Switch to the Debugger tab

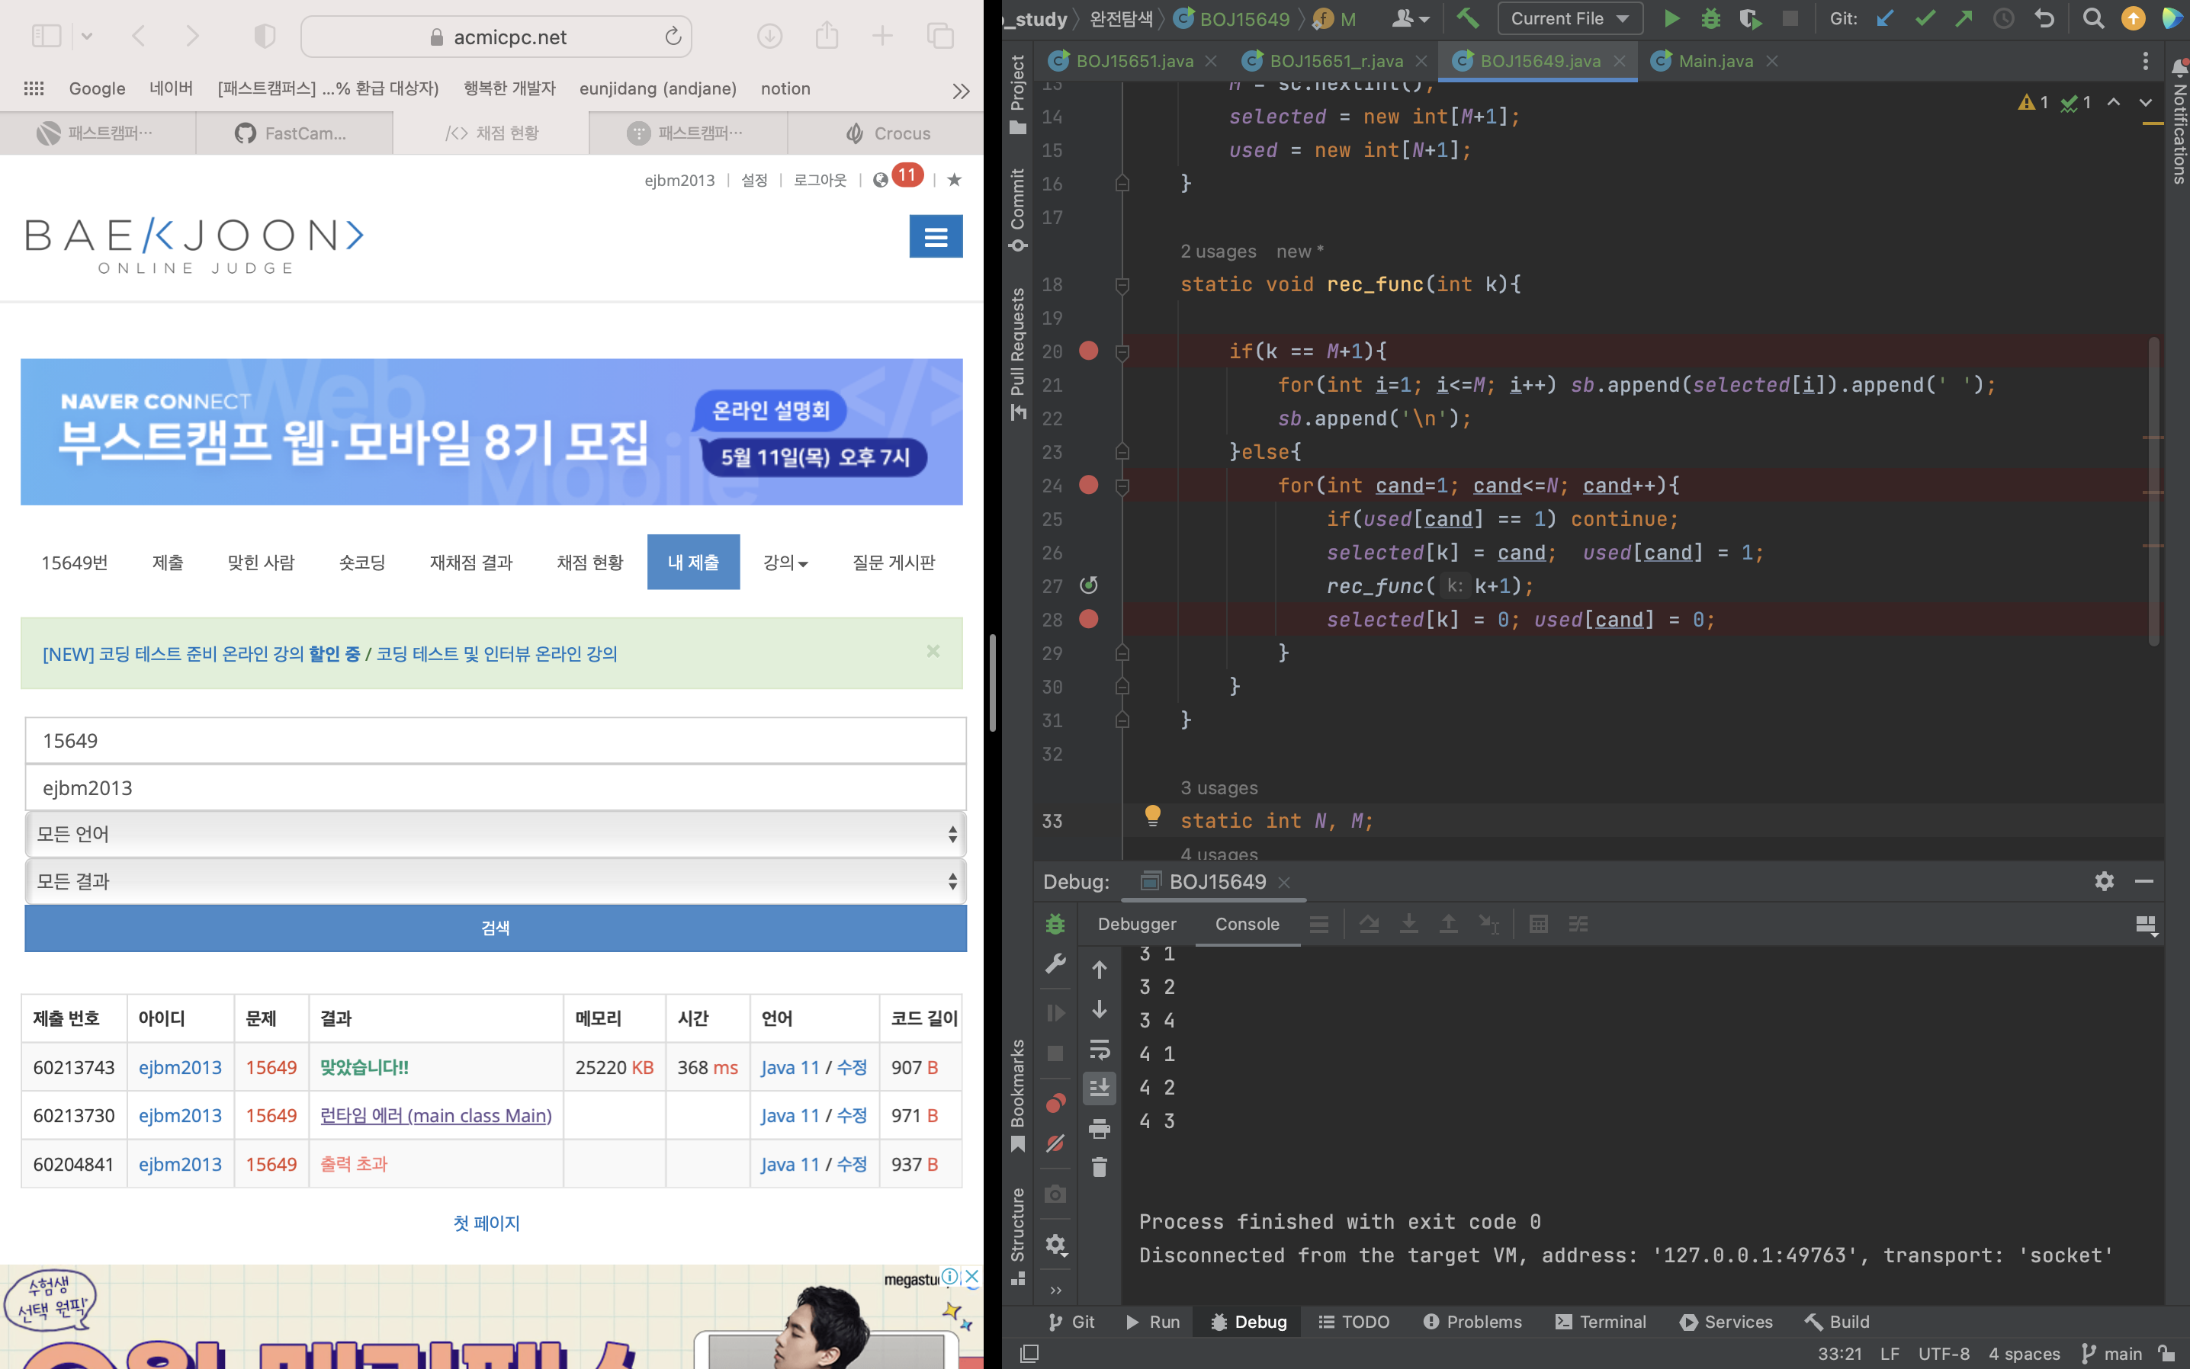coord(1137,924)
